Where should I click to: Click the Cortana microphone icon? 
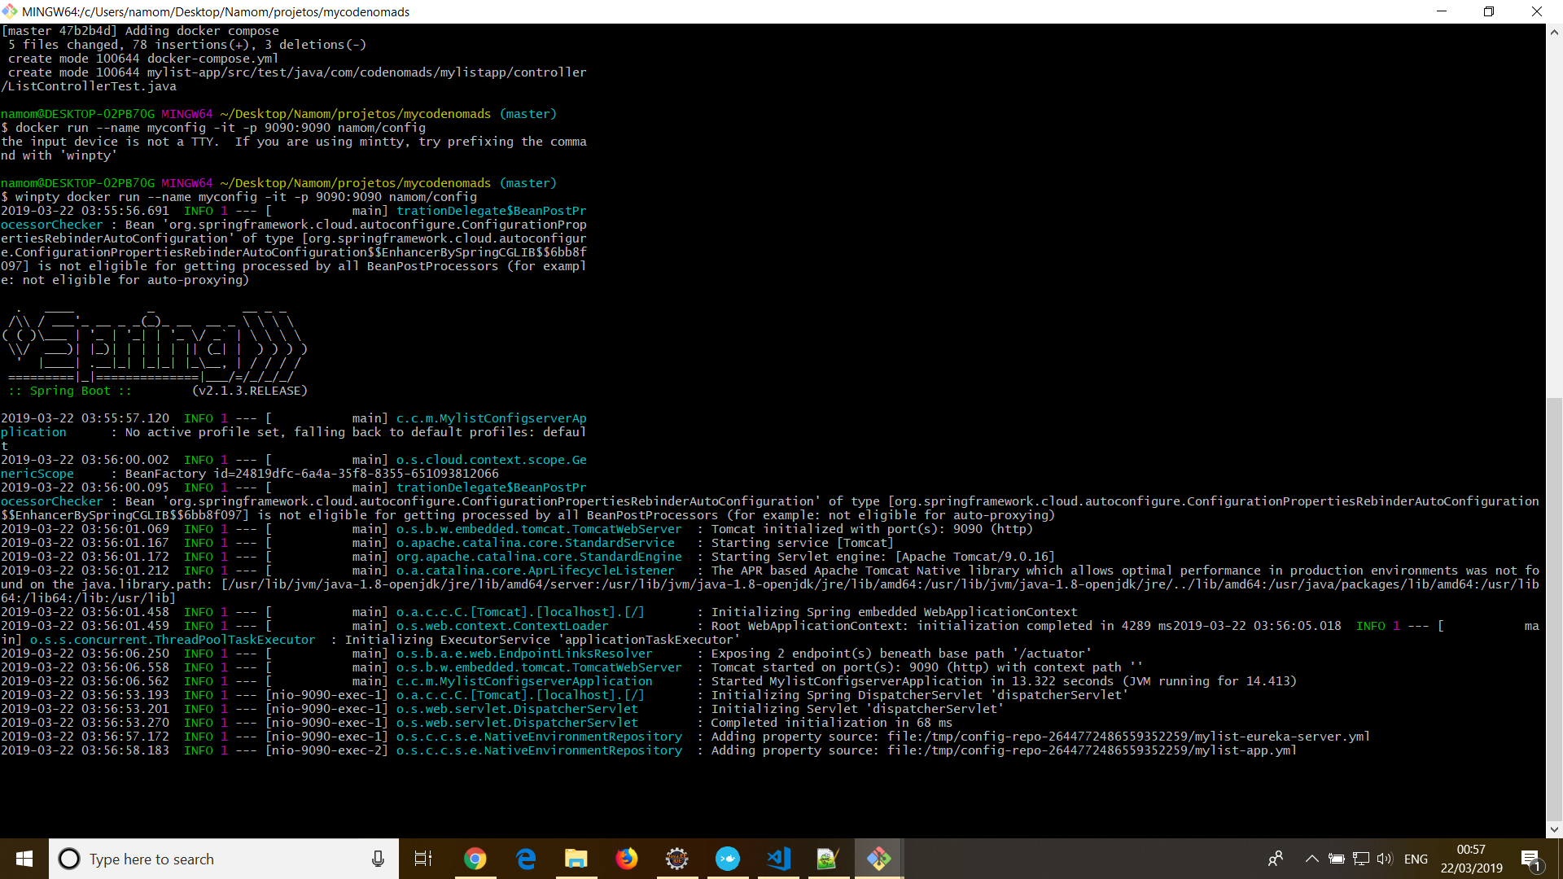378,859
